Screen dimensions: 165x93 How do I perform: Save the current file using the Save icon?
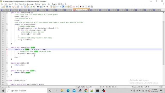tap(7, 6)
